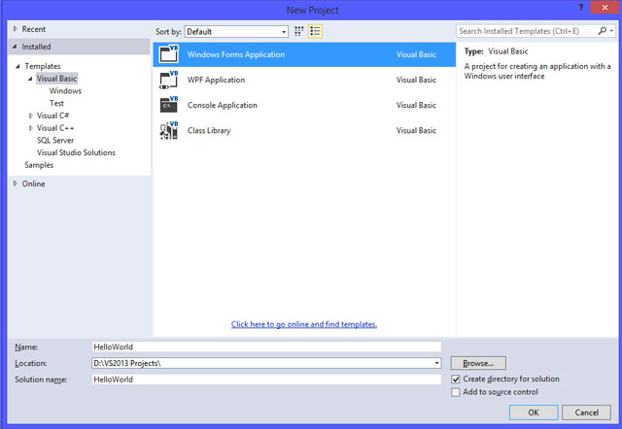Select the Windows node under Visual Basic

65,90
